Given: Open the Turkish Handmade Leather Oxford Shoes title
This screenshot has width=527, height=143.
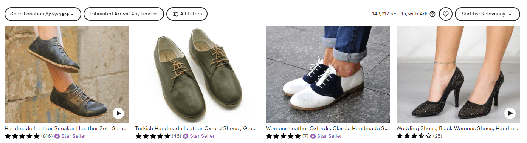Looking at the screenshot, I should (x=196, y=128).
